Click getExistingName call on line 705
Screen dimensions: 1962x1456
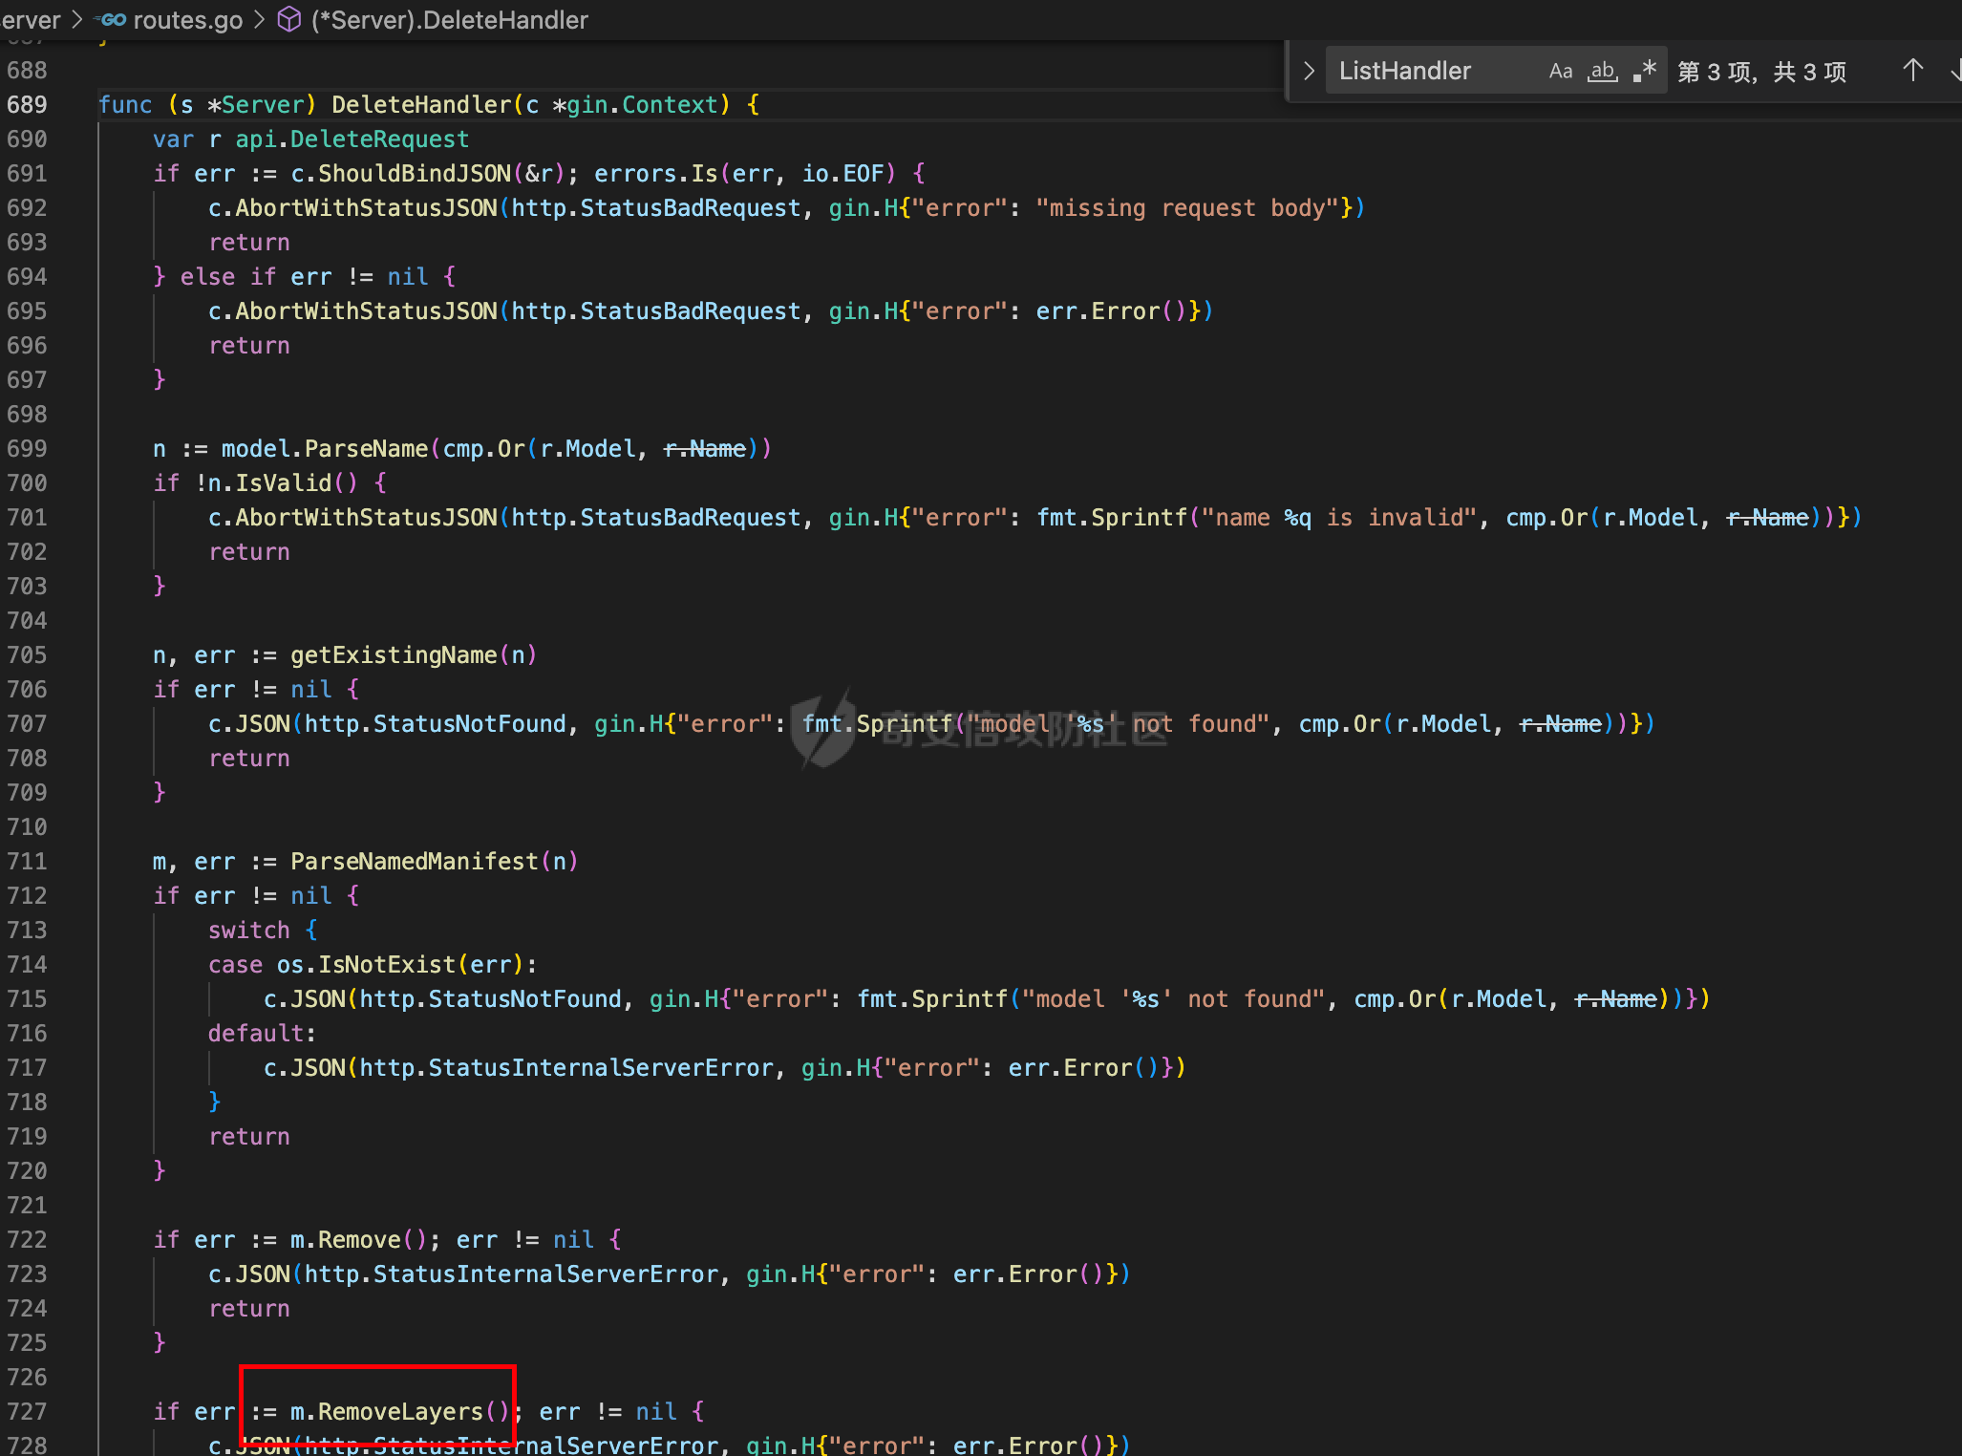coord(394,654)
